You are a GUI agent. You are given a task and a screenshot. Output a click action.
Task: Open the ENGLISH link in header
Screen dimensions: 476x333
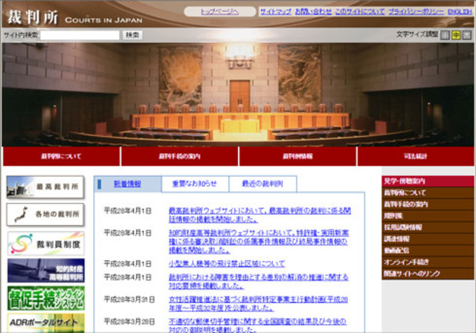tap(460, 12)
